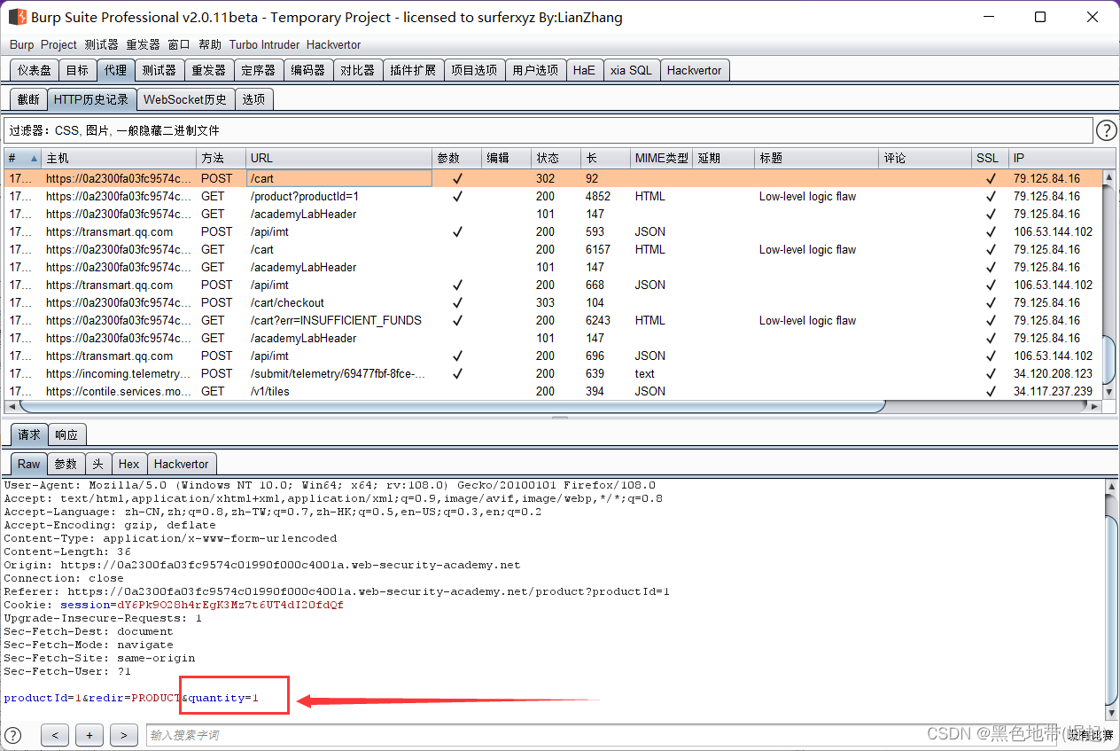Select the /submit/telemetry POST row
This screenshot has height=751, width=1120.
tap(553, 373)
